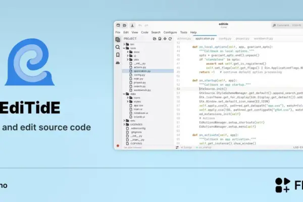This screenshot has height=202, width=303.
Task: Select project.py in the project tree
Action: pyautogui.click(x=140, y=82)
